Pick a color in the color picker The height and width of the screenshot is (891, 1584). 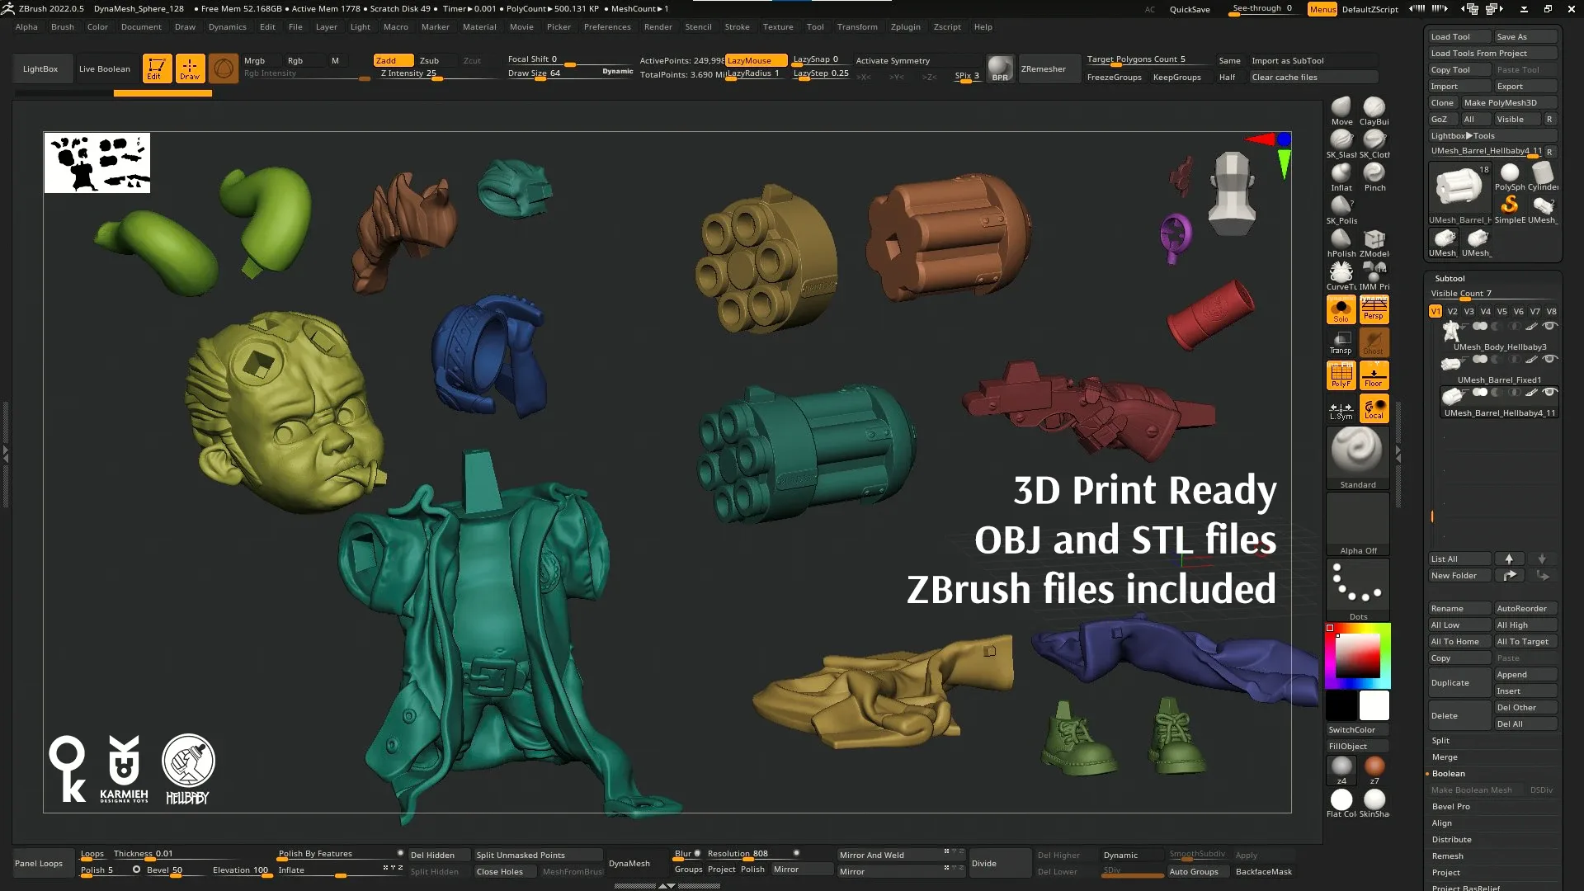(1356, 654)
